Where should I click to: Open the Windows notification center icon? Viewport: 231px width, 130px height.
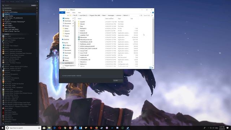228,128
